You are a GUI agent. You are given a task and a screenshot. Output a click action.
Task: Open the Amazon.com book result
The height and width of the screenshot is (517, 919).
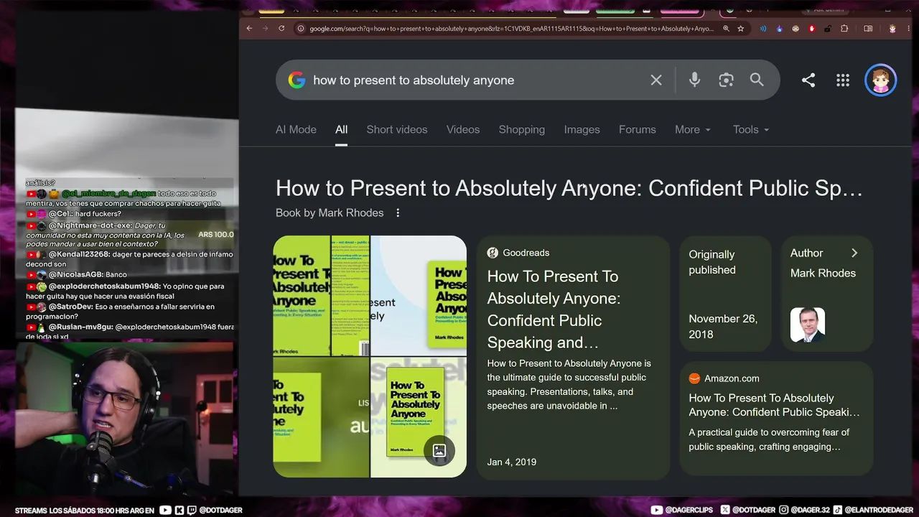coord(776,418)
